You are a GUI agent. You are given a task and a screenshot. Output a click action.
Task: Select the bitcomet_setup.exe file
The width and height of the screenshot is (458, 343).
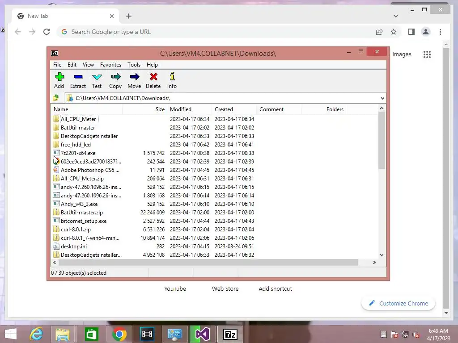(x=84, y=221)
